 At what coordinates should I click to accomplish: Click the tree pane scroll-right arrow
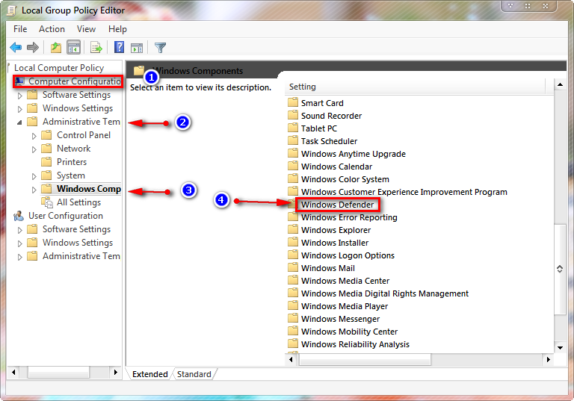click(116, 372)
